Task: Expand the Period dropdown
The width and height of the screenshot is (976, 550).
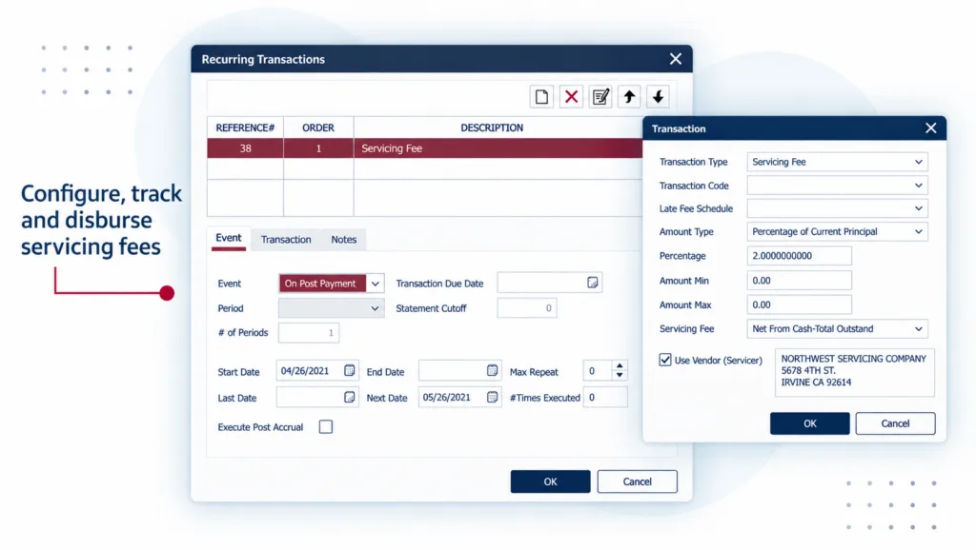Action: click(x=375, y=308)
